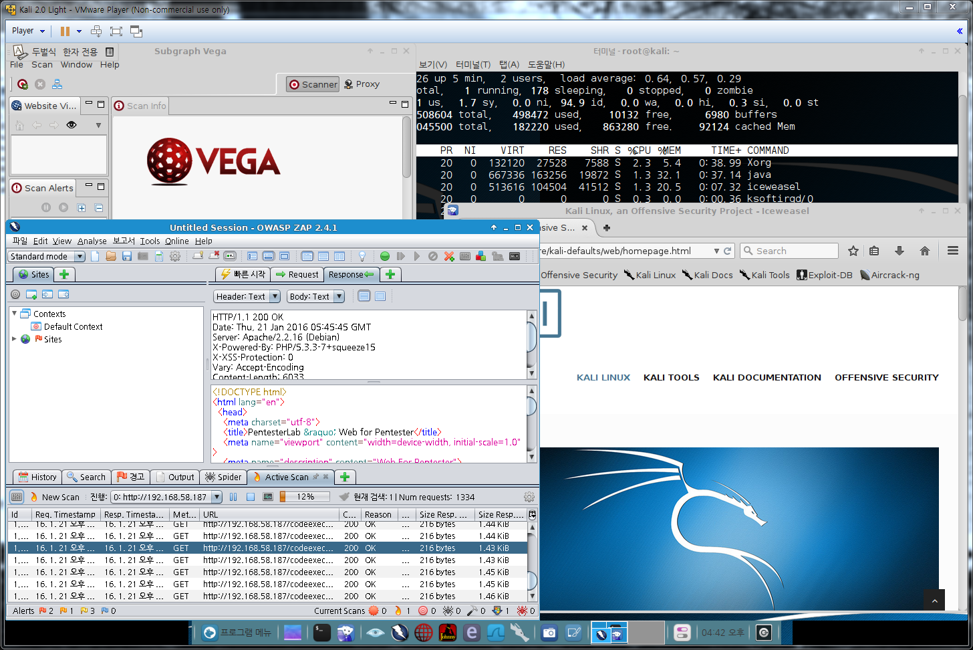Image resolution: width=973 pixels, height=650 pixels.
Task: Open the 경고 alerts tab in ZAP
Action: tap(130, 477)
